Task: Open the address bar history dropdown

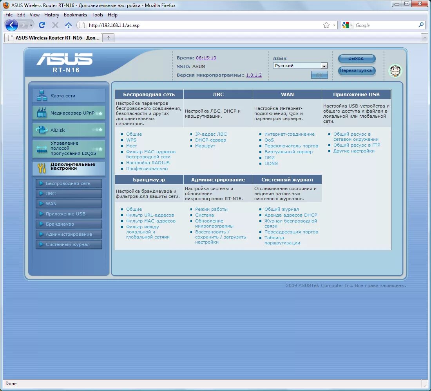Action: point(334,25)
